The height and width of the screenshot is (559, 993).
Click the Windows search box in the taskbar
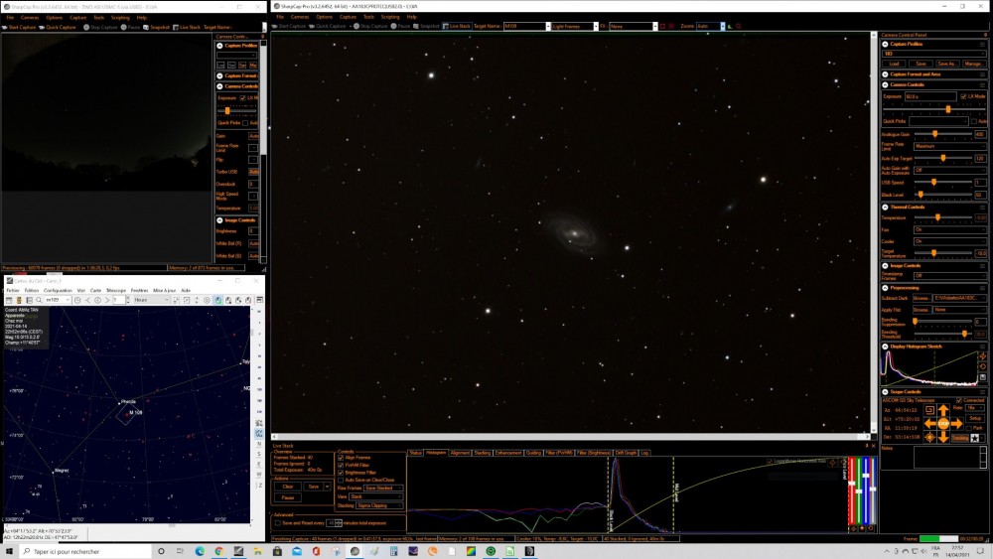tap(86, 551)
